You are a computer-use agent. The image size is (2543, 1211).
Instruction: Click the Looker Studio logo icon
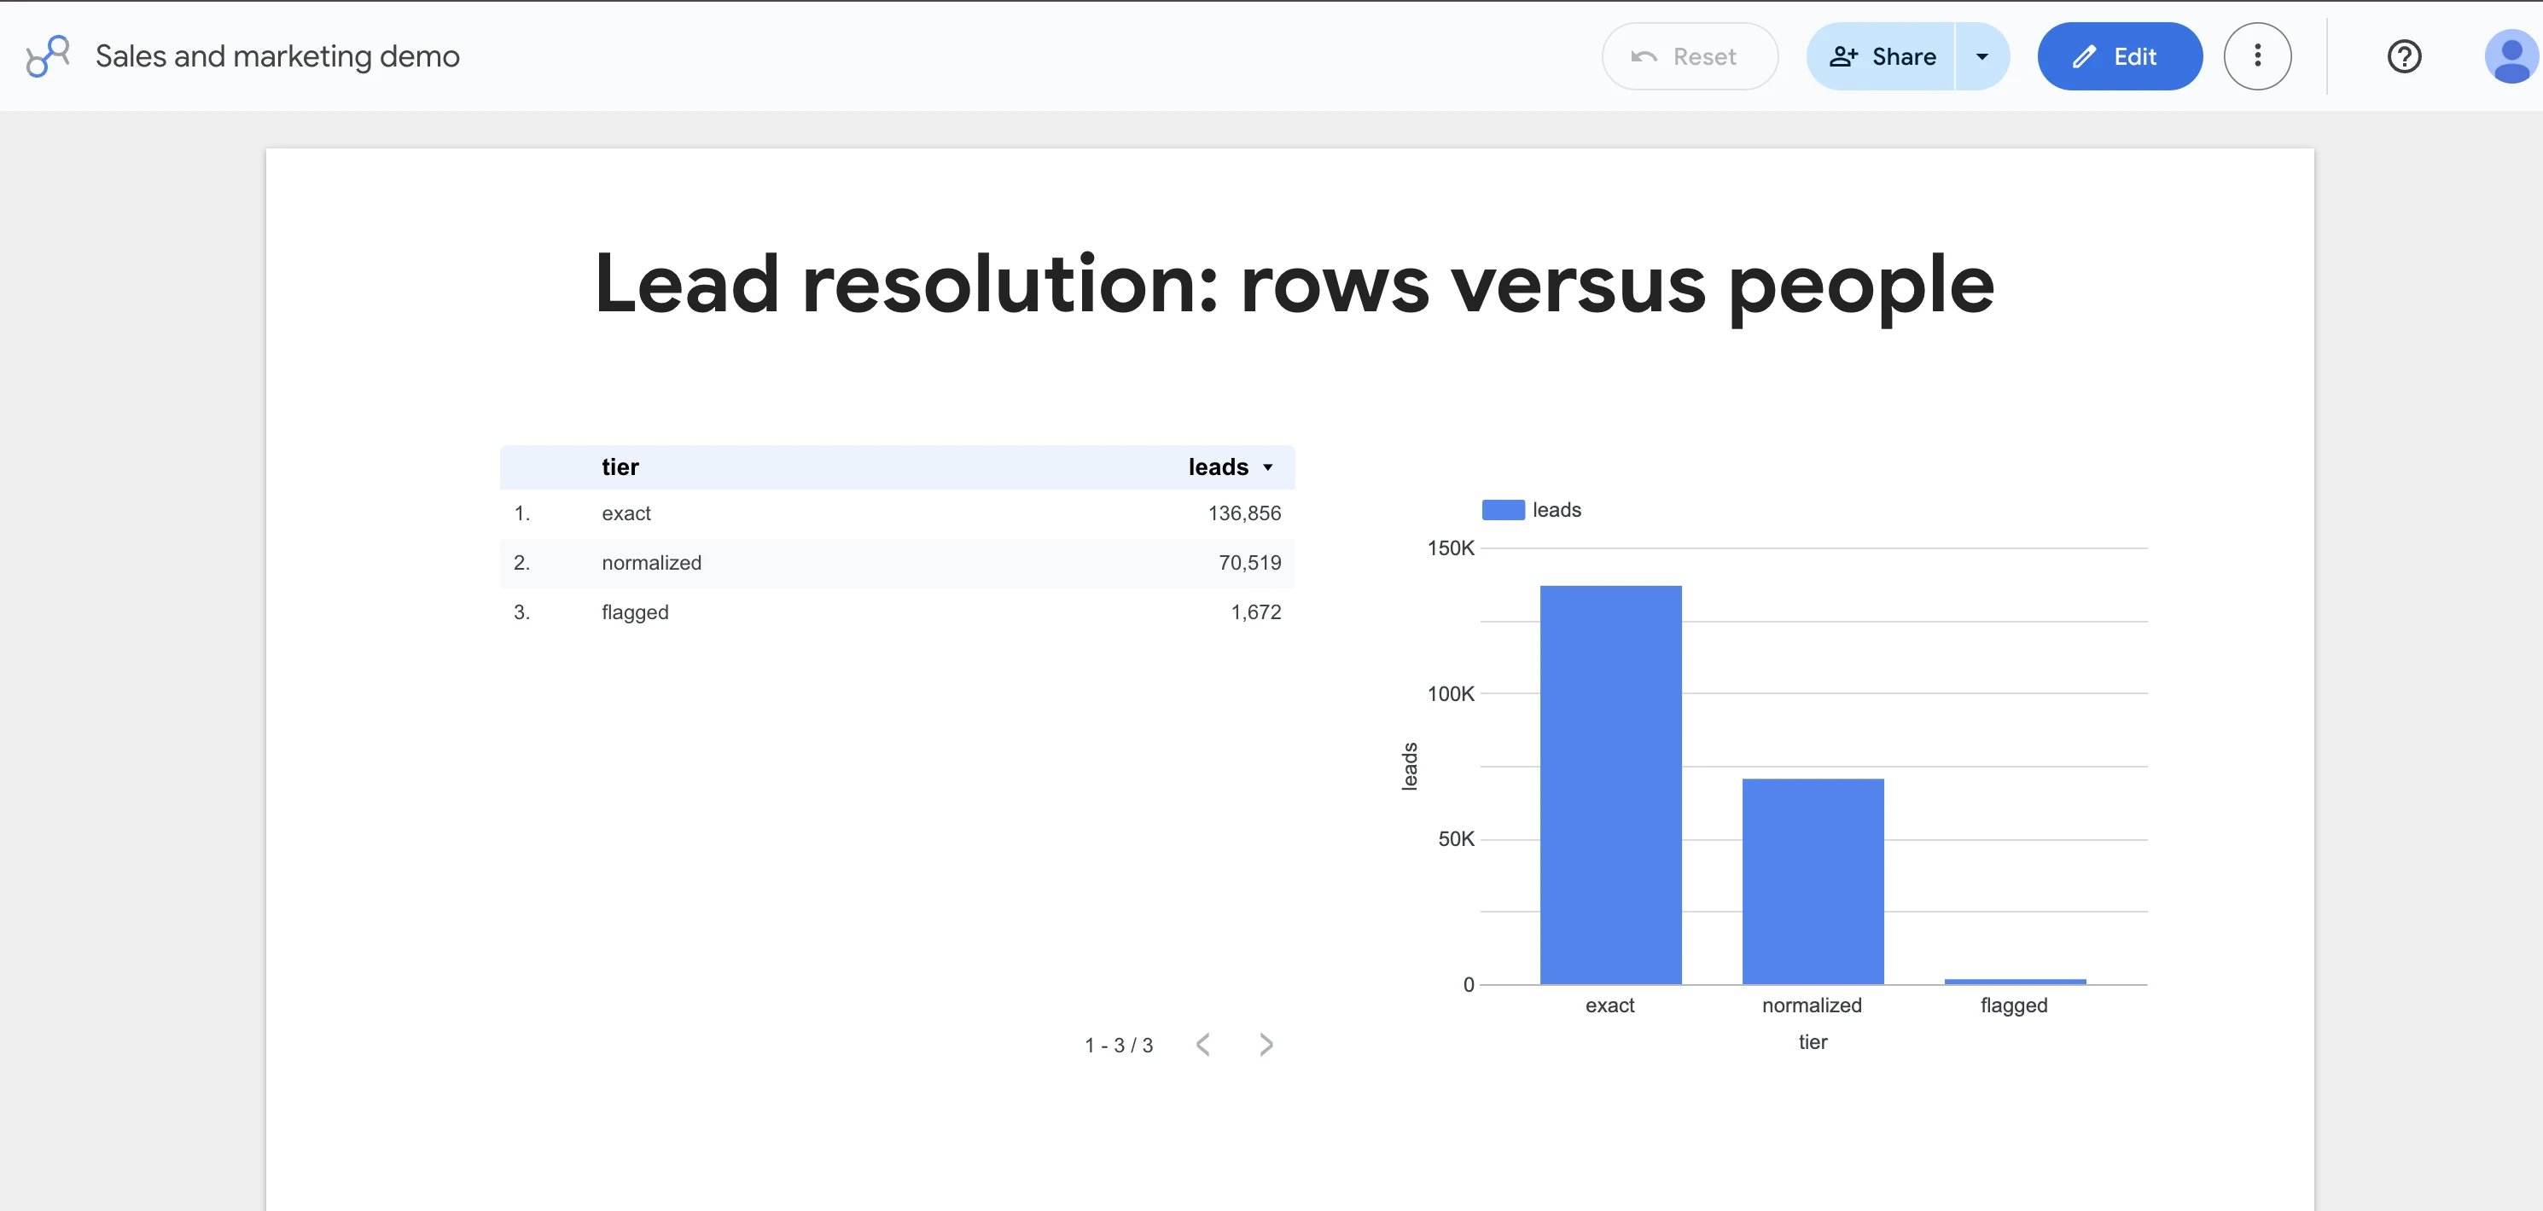48,56
